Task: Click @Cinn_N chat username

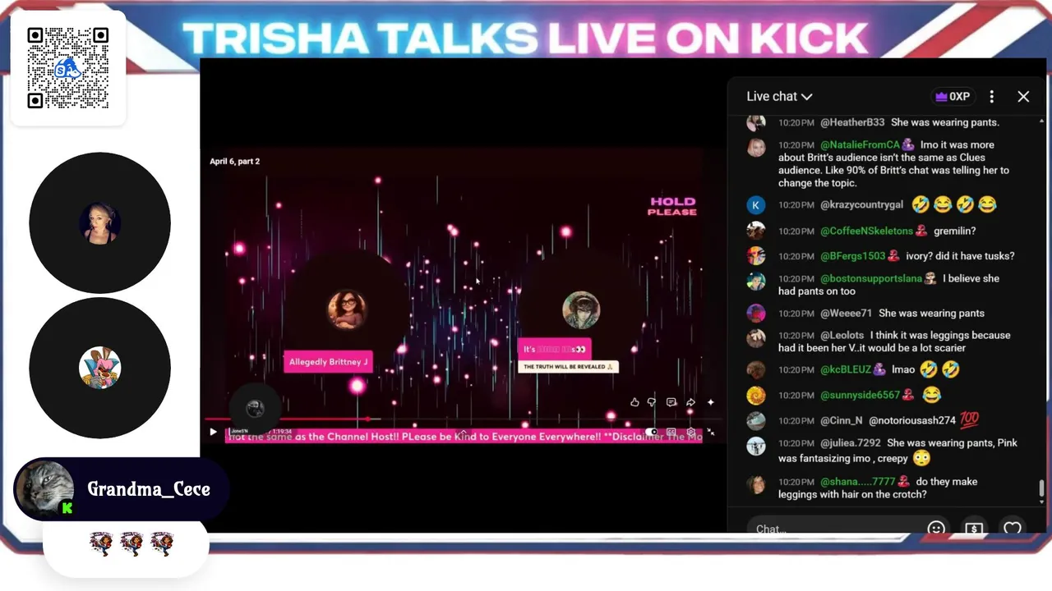Action: (842, 420)
